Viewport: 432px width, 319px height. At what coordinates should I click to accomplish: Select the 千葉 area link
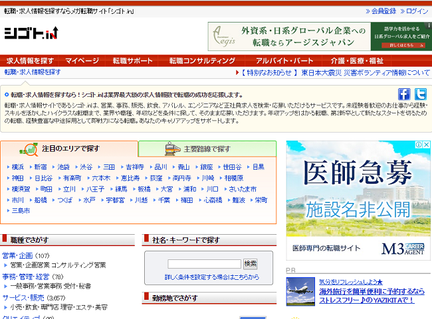[x=164, y=200]
